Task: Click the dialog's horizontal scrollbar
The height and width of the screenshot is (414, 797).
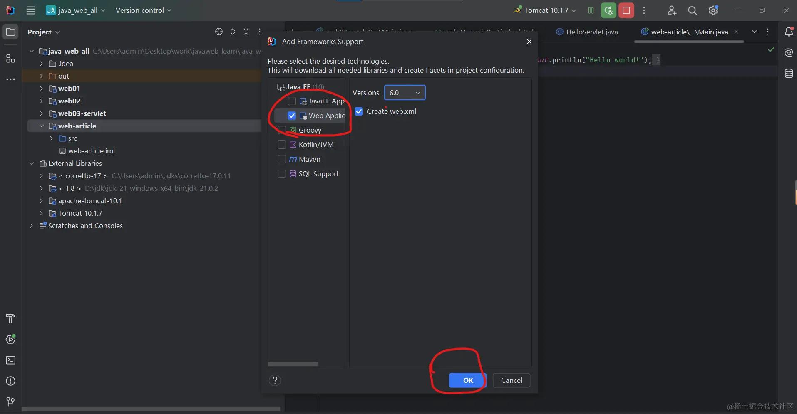Action: click(293, 364)
